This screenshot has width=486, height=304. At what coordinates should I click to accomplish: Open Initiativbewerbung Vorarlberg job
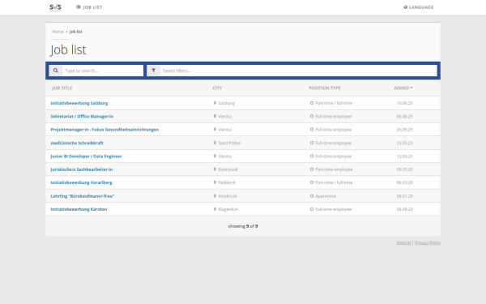pos(81,182)
